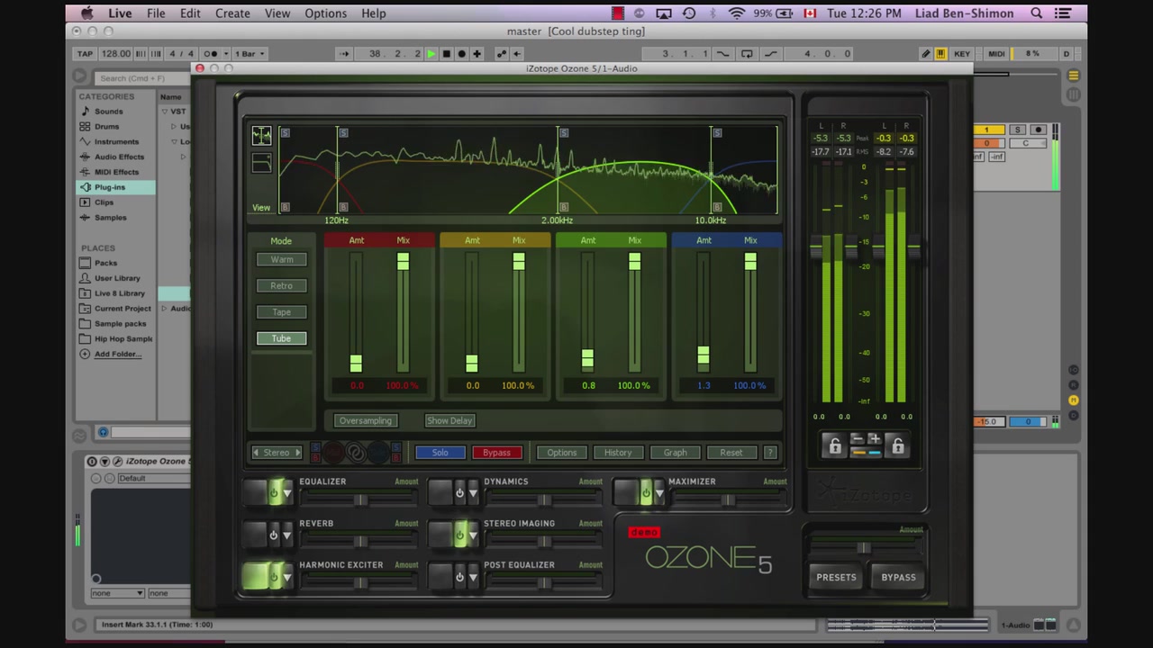The height and width of the screenshot is (648, 1153).
Task: Adjust blue band Mix slider
Action: tap(750, 261)
